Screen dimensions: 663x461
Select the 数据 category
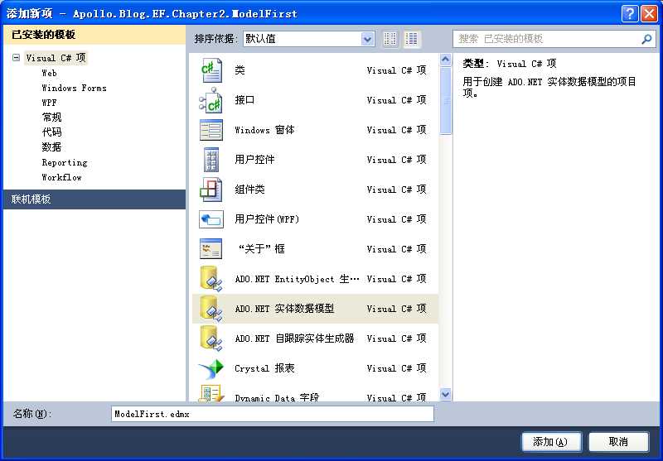tap(51, 147)
